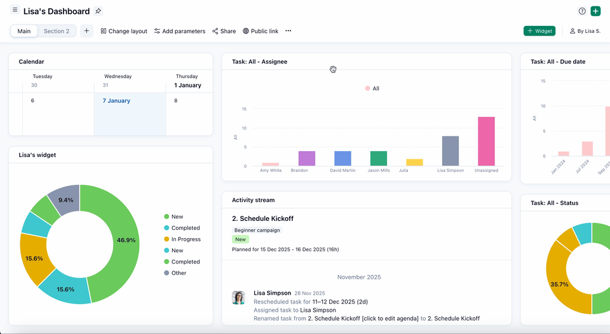Open the By Lisa S. owner filter
Screen dimensions: 610x334
click(x=585, y=31)
